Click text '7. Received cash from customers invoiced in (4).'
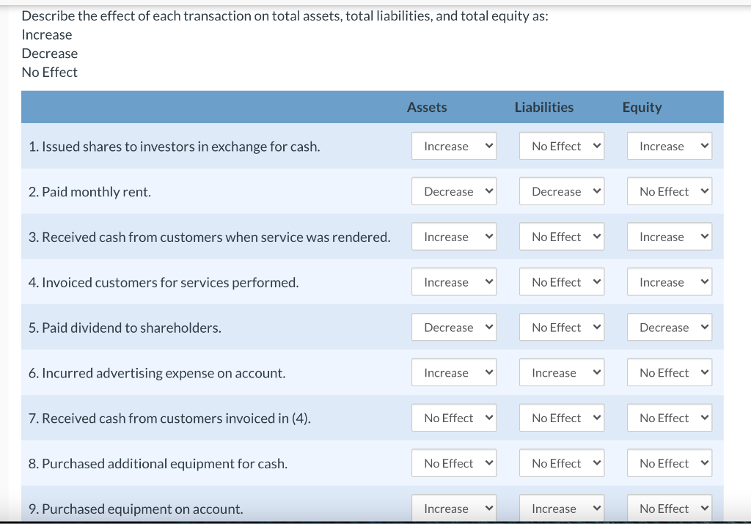The height and width of the screenshot is (524, 751). pyautogui.click(x=169, y=418)
